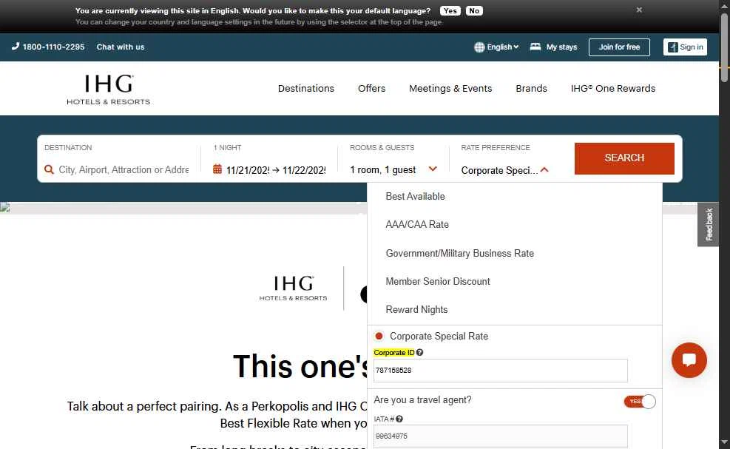Pick Reward Nights option
This screenshot has height=449, width=730.
[x=416, y=310]
